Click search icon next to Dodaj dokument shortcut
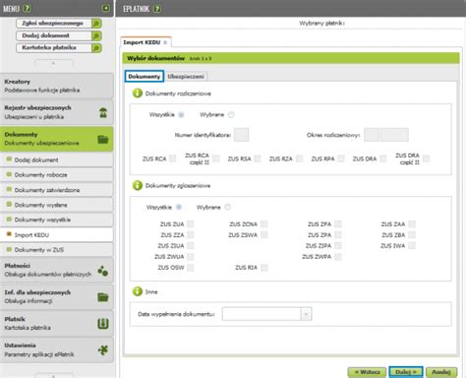 coord(96,35)
